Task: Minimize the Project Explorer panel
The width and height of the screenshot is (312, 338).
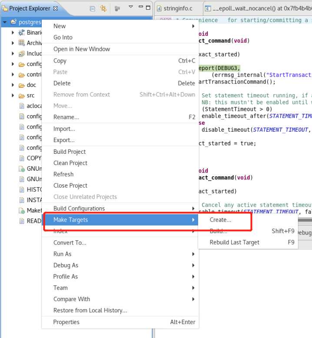Action: pos(141,7)
